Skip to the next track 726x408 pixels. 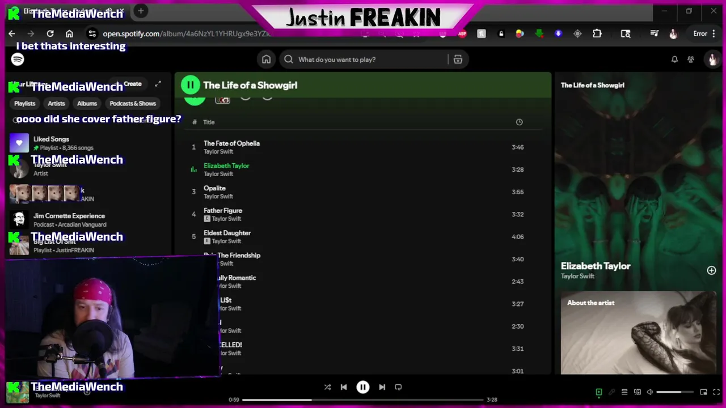click(382, 387)
